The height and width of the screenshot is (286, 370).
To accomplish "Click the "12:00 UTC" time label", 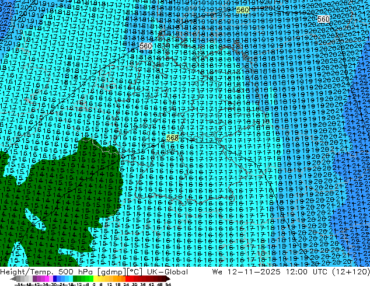I will click(306, 272).
